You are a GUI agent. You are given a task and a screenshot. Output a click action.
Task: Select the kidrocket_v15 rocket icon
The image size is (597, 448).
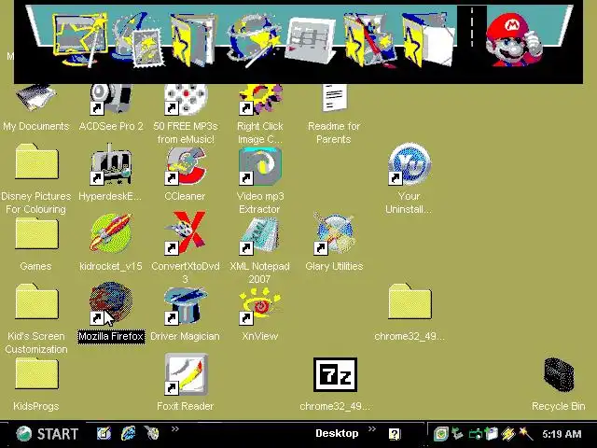tap(111, 233)
